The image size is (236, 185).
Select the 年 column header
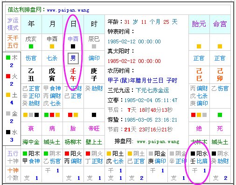31,24
